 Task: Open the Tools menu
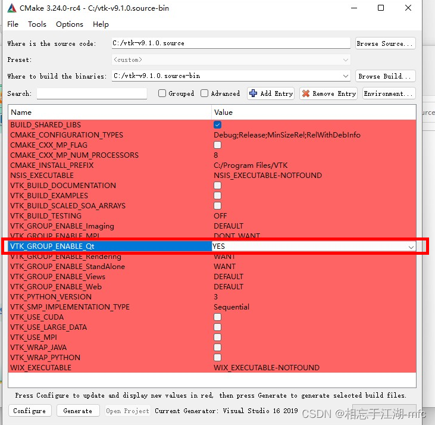click(x=37, y=24)
